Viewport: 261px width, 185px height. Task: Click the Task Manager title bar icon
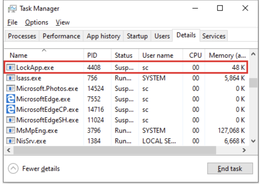(12, 9)
